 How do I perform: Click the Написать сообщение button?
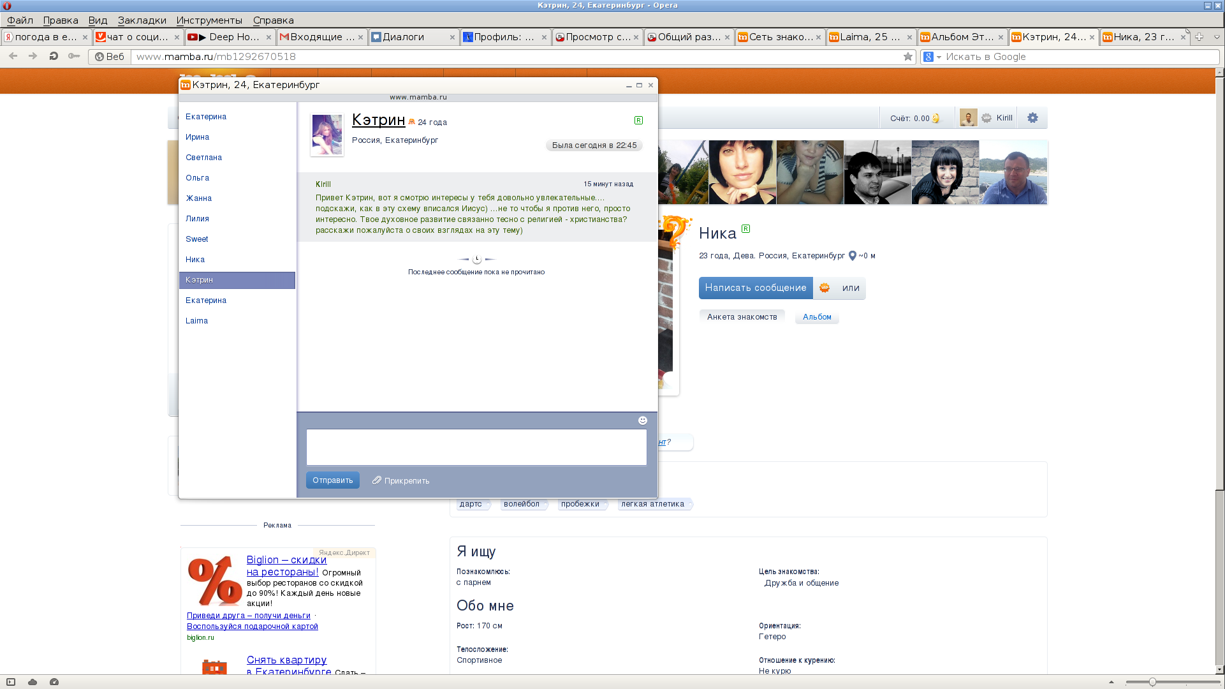pyautogui.click(x=756, y=288)
